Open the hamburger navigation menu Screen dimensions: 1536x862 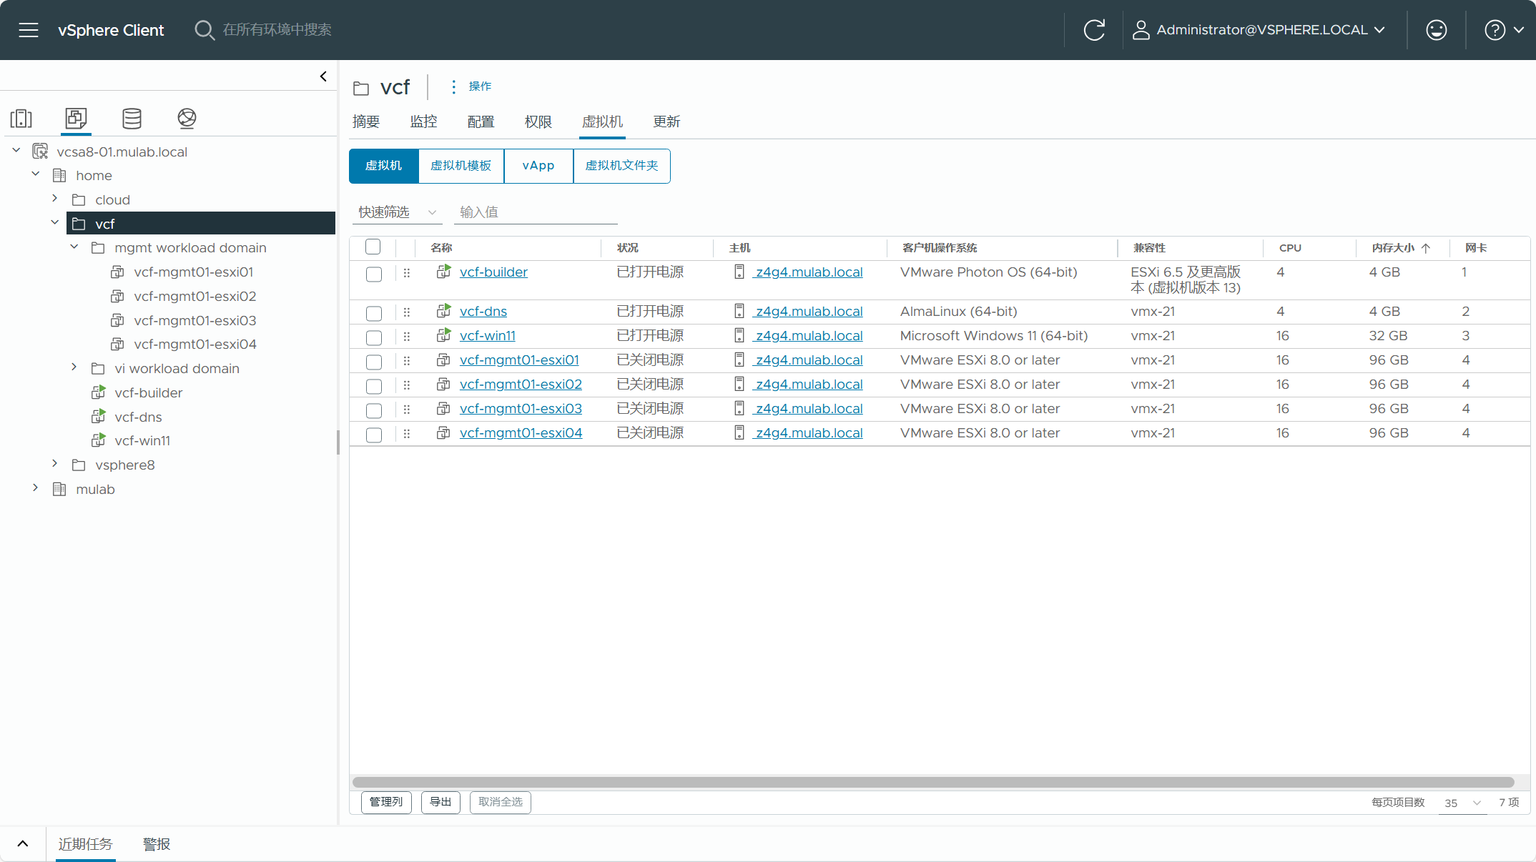(29, 30)
